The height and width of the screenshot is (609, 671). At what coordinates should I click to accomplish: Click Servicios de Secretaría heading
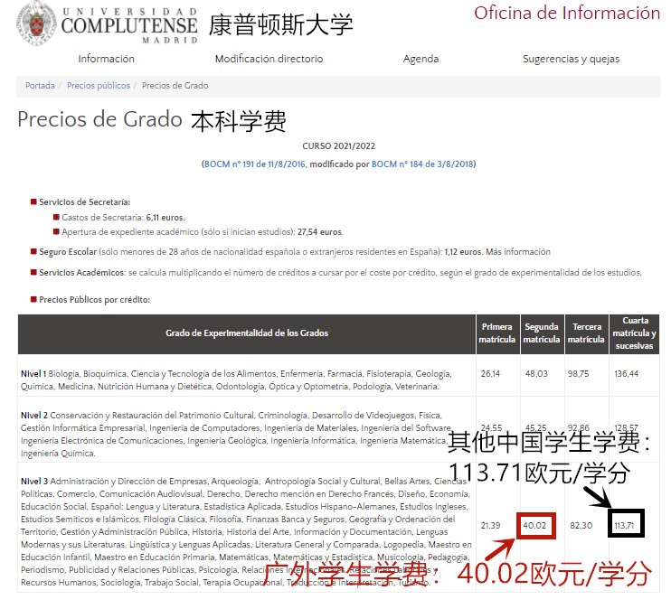pos(85,201)
